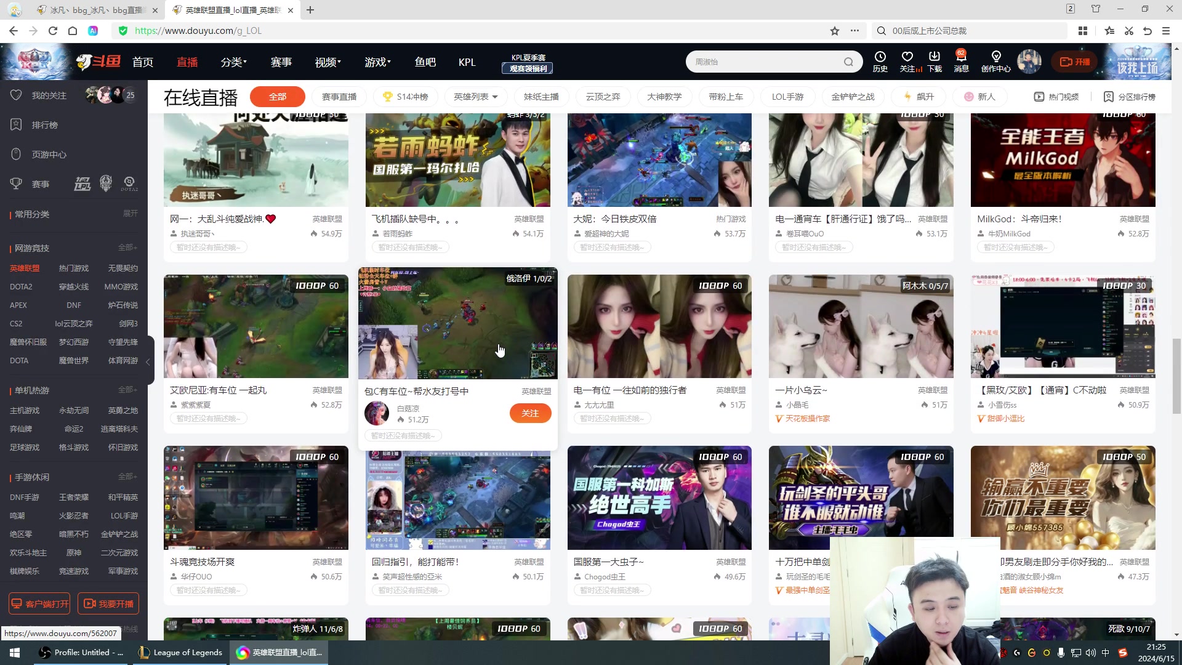Open 页游中心 in sidebar
This screenshot has width=1182, height=665.
49,155
